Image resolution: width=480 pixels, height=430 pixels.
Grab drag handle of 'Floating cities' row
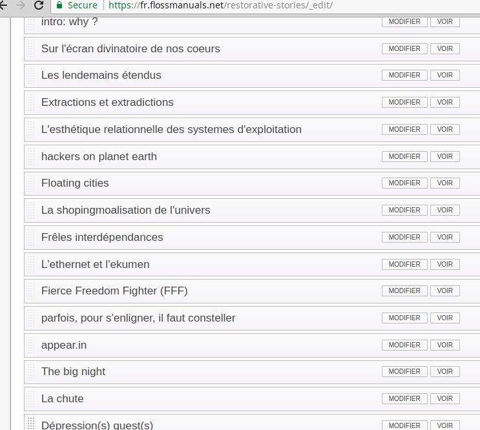pos(30,183)
